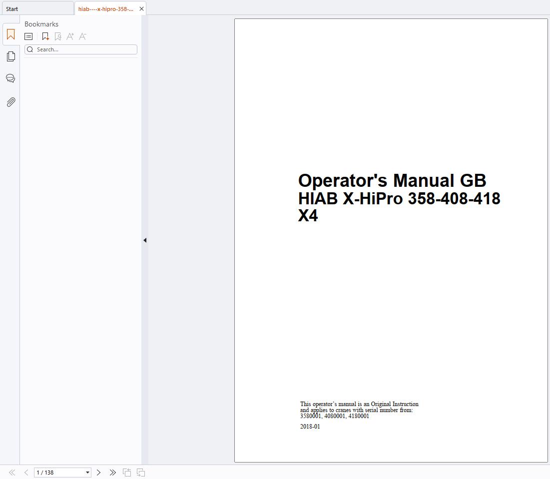This screenshot has height=479, width=550.
Task: Decrease bookmark text size with A- icon
Action: (82, 36)
